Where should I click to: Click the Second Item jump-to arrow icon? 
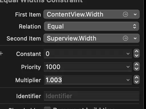pos(125,38)
